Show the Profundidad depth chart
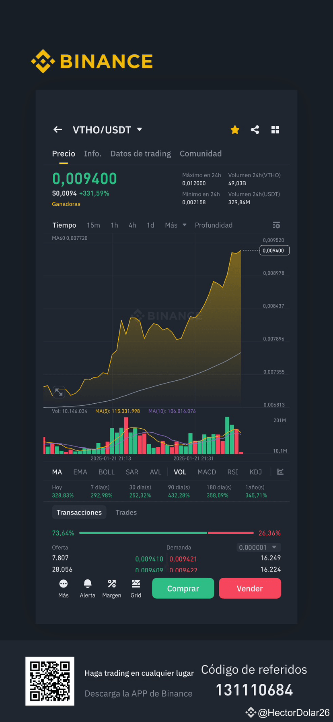Viewport: 333px width, 722px height. tap(214, 225)
